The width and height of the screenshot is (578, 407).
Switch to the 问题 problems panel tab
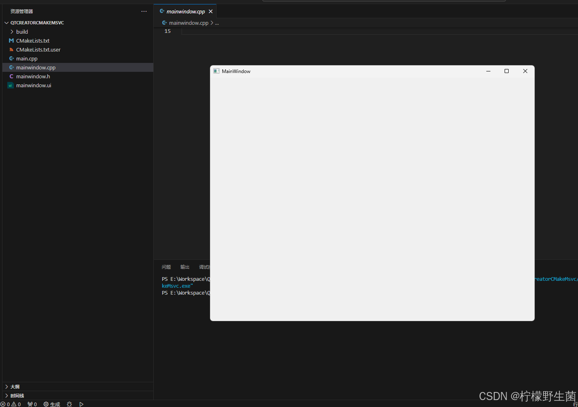pos(166,267)
